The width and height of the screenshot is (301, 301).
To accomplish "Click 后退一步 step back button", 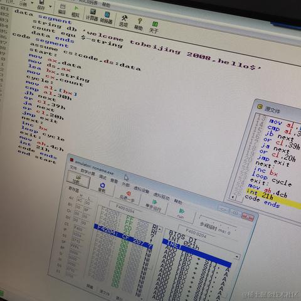I will point(127,196).
